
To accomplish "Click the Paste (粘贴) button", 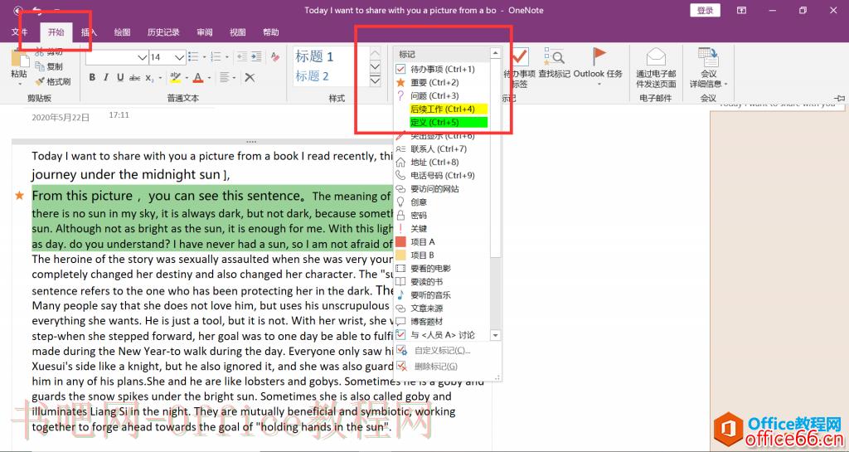I will click(x=19, y=65).
